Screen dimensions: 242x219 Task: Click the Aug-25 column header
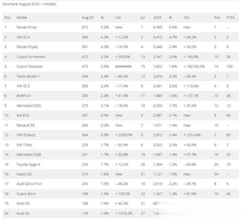click(x=87, y=17)
